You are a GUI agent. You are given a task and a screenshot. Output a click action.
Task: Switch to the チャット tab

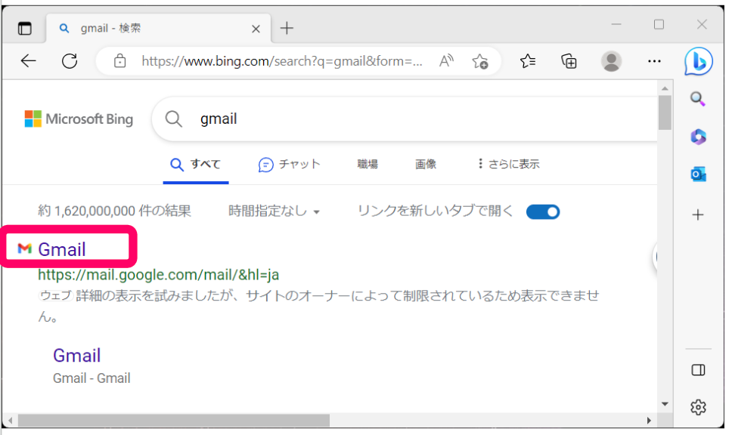pos(290,164)
